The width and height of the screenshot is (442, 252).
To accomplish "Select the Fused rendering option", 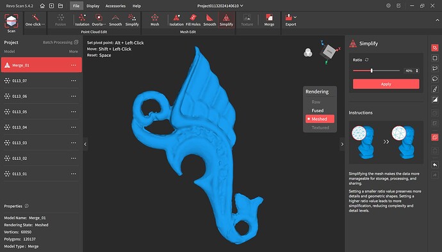I will [317, 111].
